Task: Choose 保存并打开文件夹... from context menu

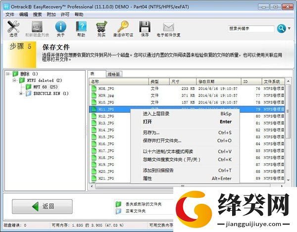Action: [185, 140]
